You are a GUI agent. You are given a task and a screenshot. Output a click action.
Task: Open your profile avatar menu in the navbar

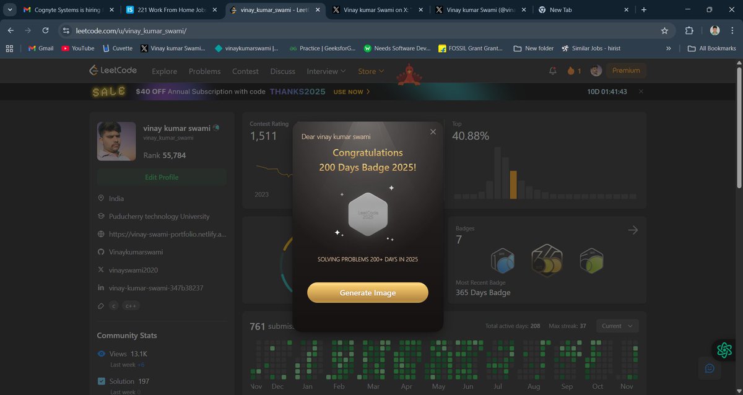595,71
